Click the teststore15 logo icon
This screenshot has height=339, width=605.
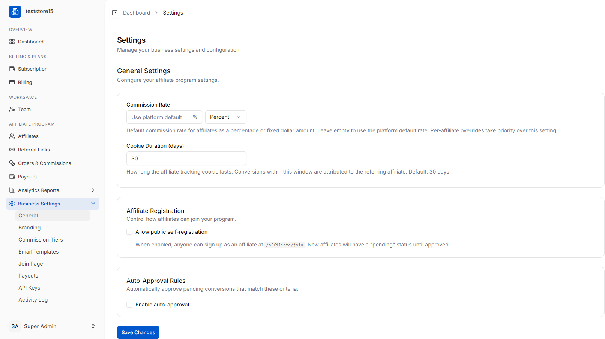tap(15, 12)
